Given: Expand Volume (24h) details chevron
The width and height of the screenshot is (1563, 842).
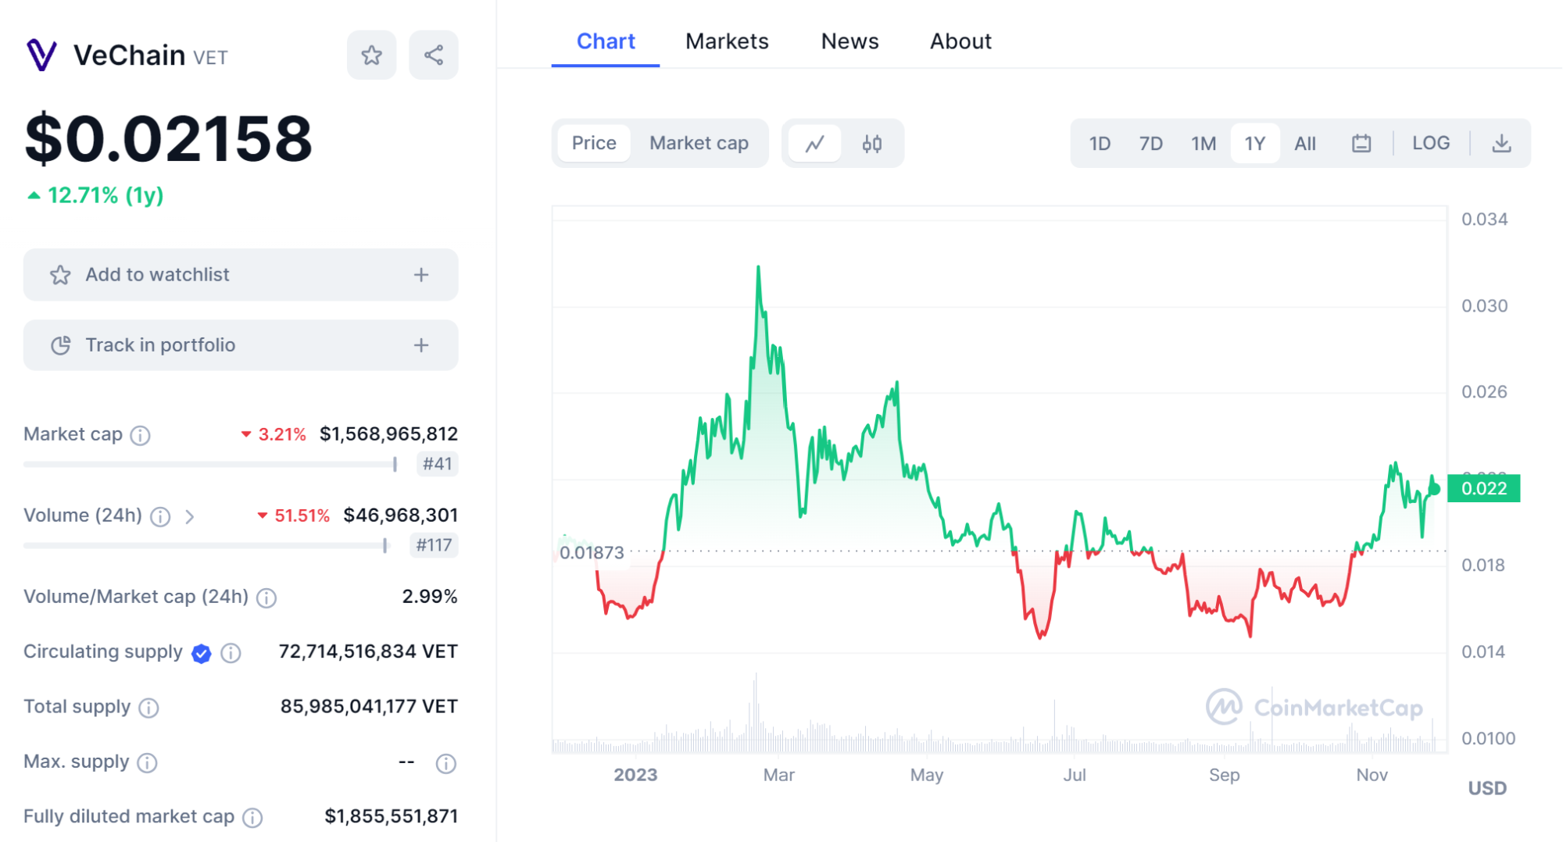Looking at the screenshot, I should point(189,516).
